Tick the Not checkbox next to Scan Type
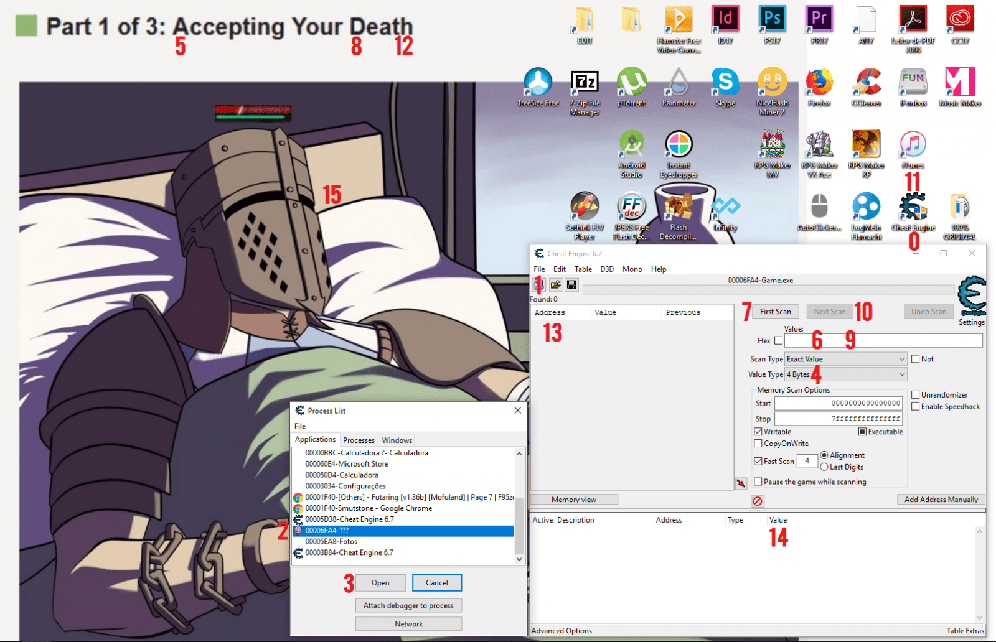996x642 pixels. [916, 359]
